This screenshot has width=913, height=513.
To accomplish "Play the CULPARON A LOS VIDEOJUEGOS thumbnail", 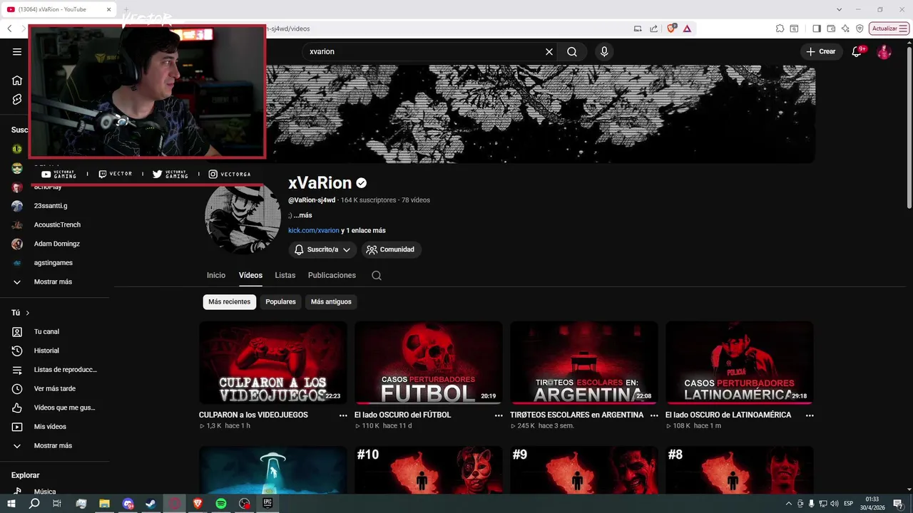I will [x=273, y=363].
